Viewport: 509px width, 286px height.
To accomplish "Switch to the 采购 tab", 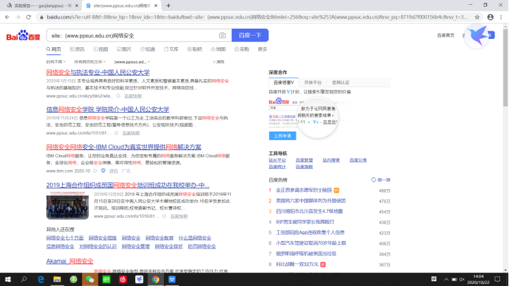I will point(241,49).
